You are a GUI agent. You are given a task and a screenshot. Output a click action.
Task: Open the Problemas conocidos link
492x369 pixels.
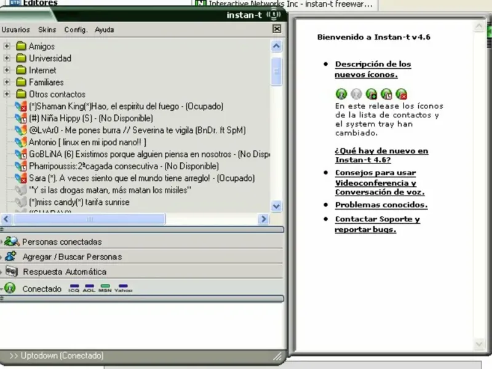click(x=381, y=205)
